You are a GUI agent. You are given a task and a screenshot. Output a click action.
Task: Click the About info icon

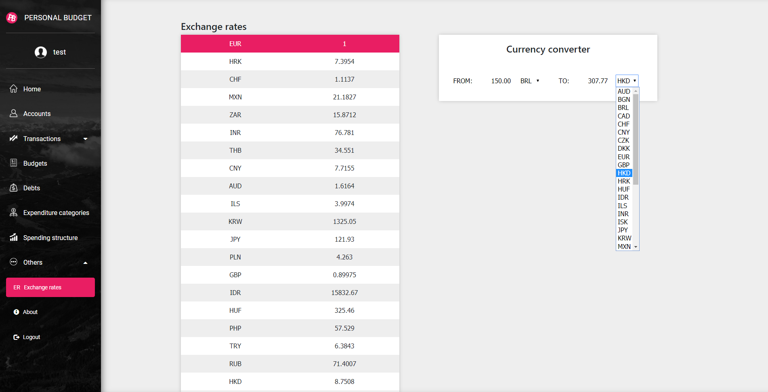click(x=16, y=312)
